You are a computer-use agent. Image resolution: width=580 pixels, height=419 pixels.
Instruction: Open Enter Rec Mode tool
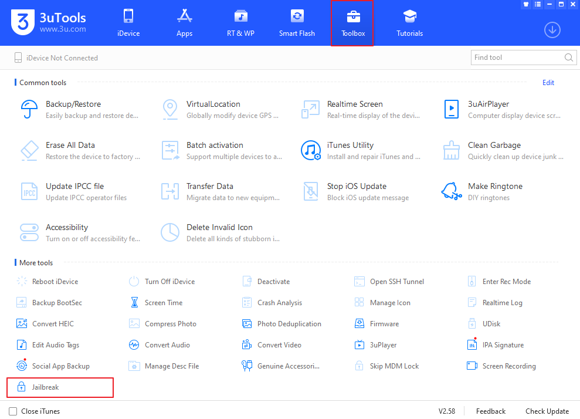tap(499, 281)
